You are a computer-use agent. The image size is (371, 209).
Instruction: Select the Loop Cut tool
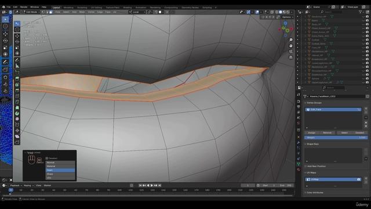pyautogui.click(x=17, y=96)
